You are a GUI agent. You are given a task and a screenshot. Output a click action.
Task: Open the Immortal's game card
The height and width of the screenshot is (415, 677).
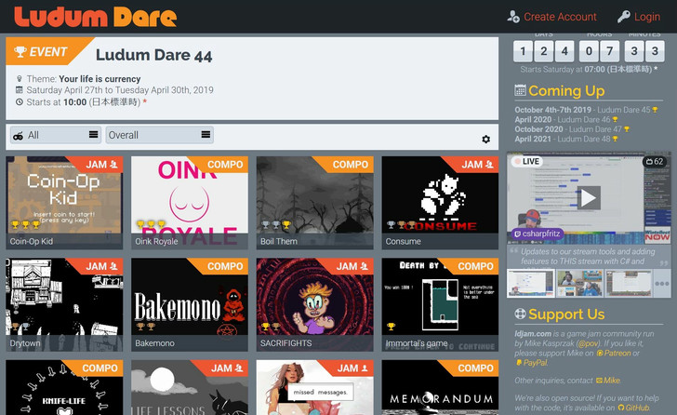tap(440, 304)
